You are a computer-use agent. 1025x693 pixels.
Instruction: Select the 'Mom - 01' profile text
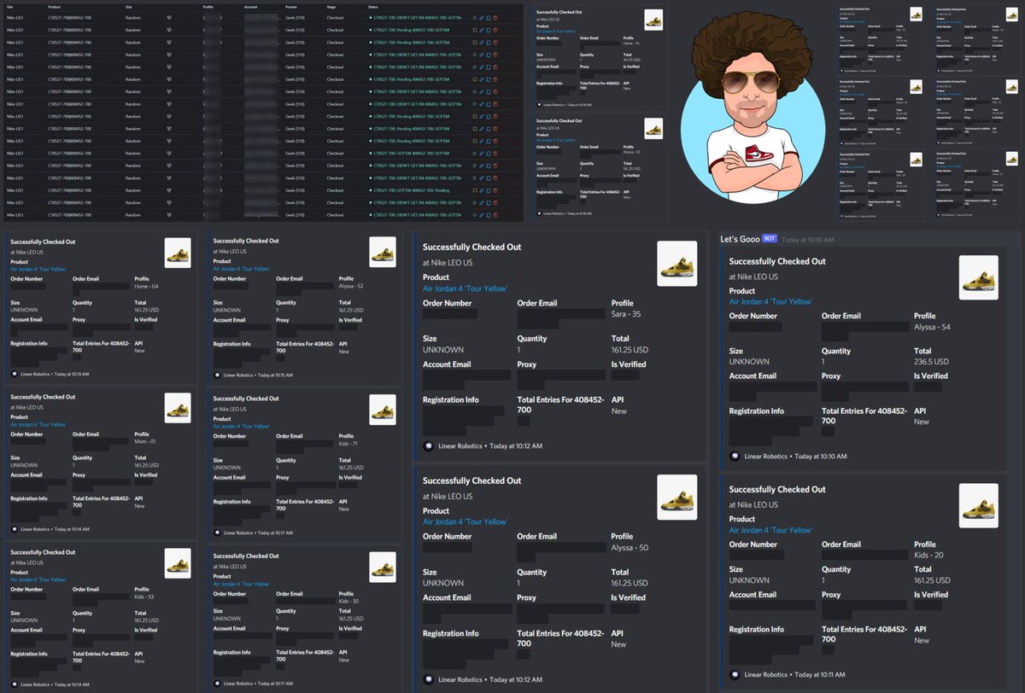[x=147, y=440]
